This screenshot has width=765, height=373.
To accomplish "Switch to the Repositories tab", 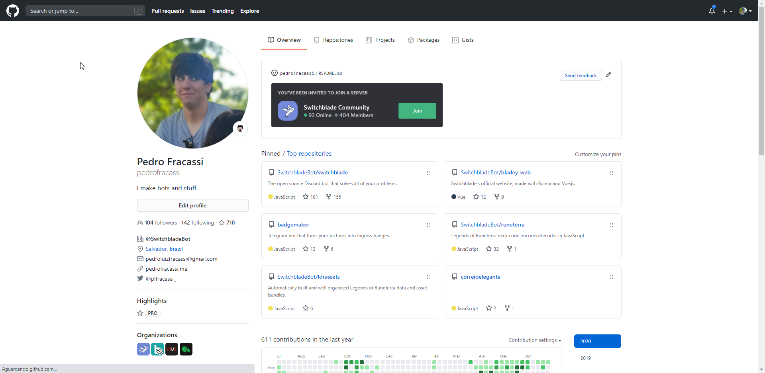I will 338,40.
